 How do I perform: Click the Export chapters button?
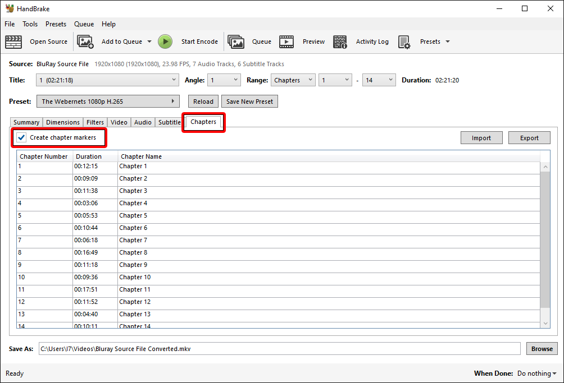pyautogui.click(x=529, y=138)
